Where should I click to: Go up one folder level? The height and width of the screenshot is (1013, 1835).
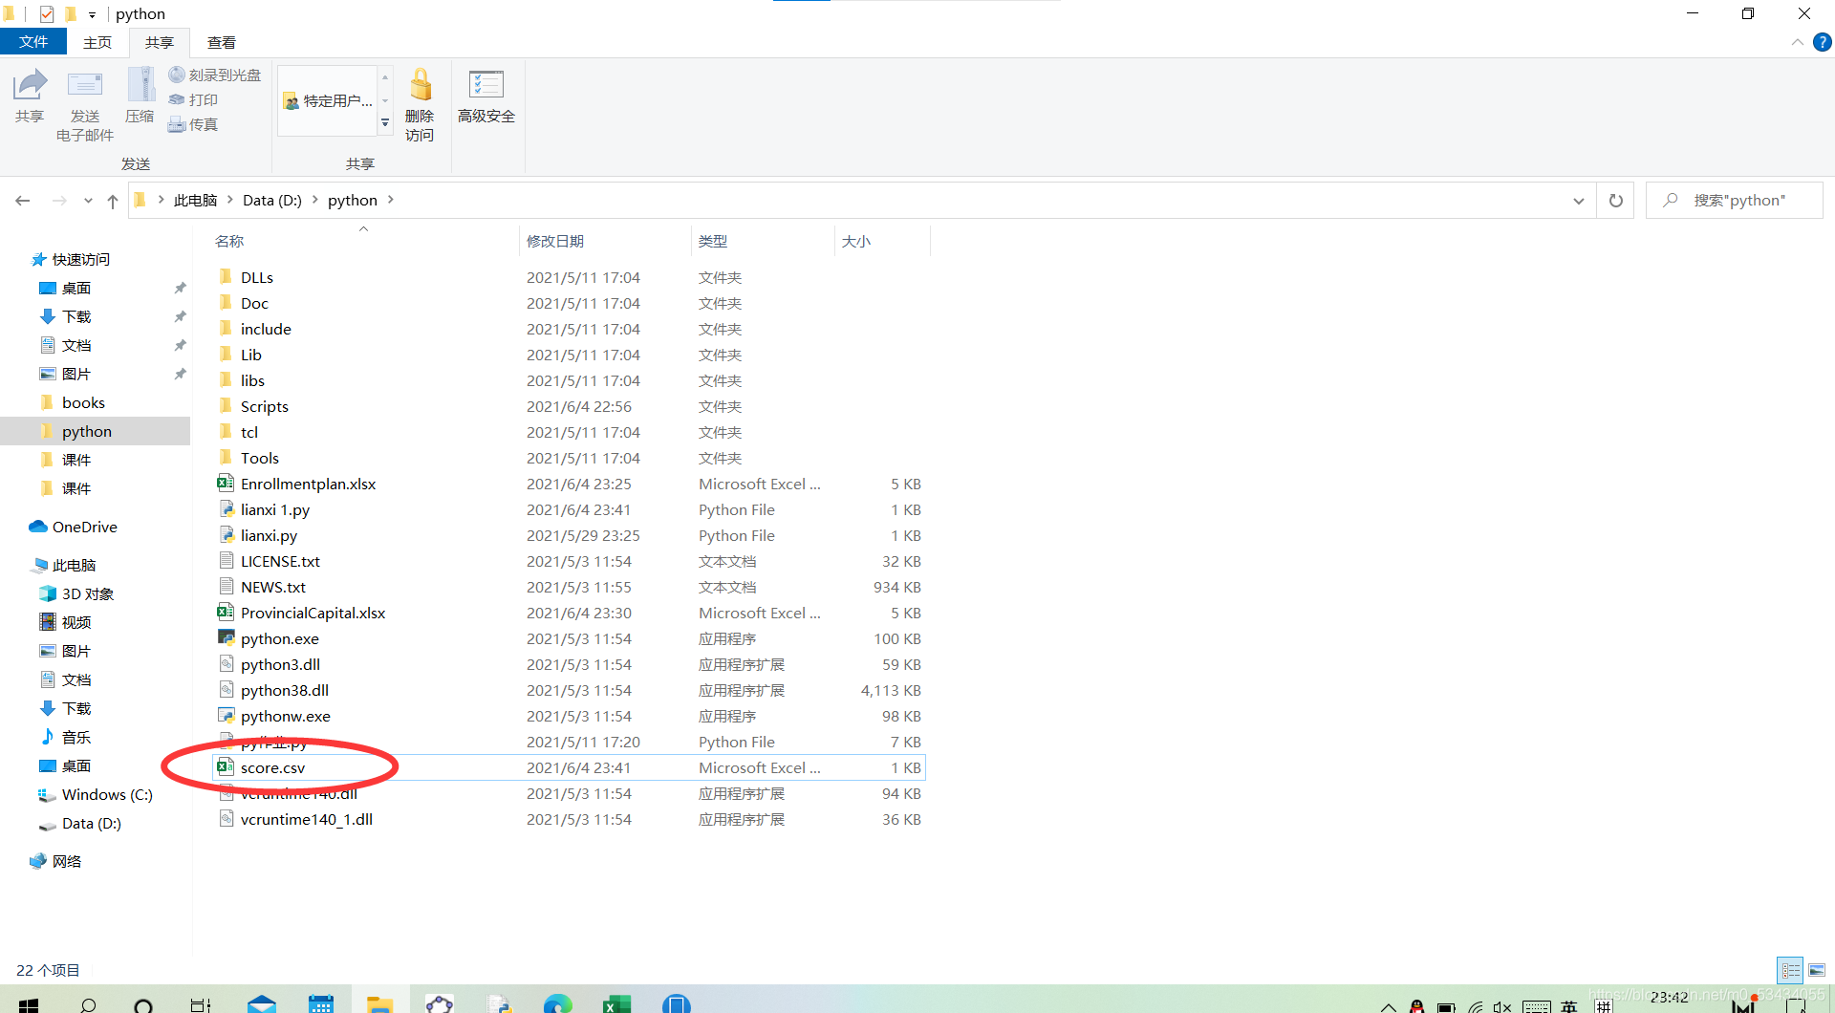(113, 201)
